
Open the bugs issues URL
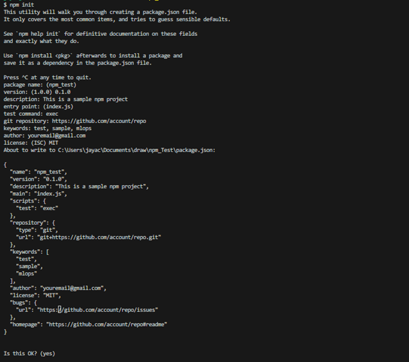[97, 309]
